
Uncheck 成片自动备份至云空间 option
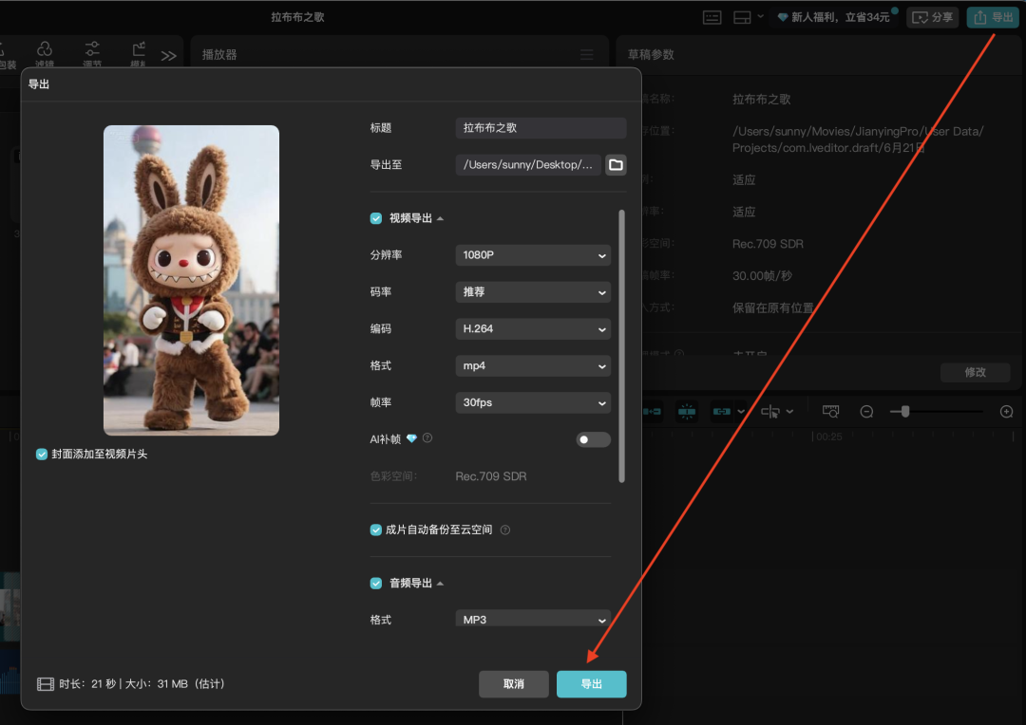(376, 530)
